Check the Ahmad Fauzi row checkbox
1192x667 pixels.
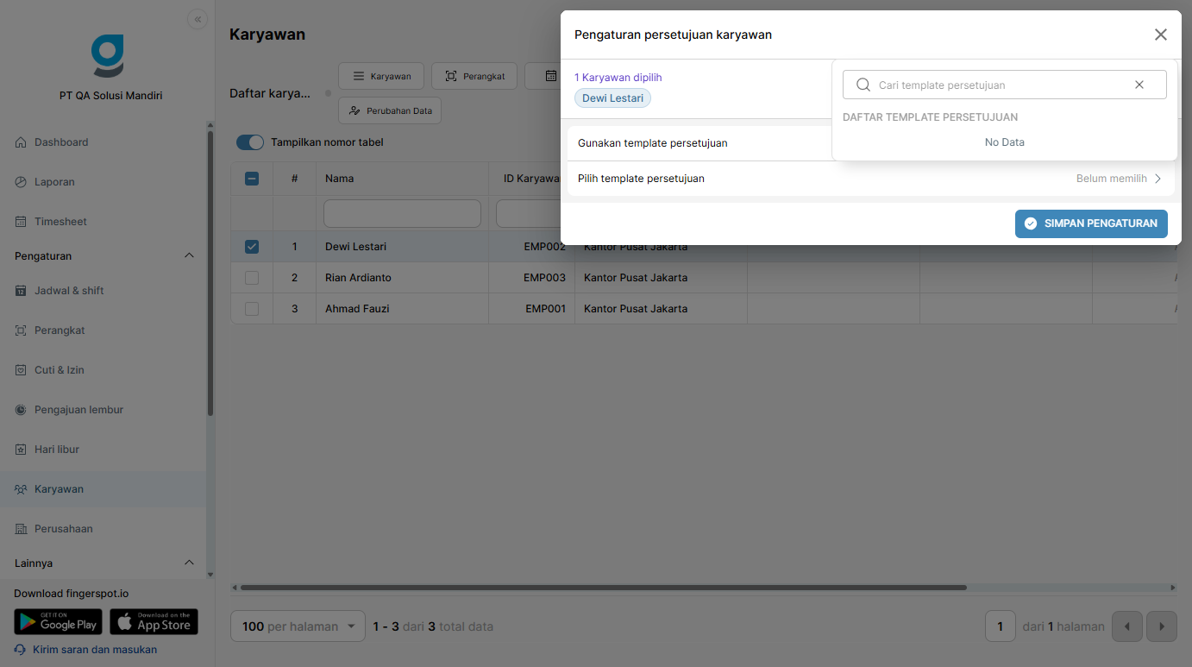[x=252, y=309]
